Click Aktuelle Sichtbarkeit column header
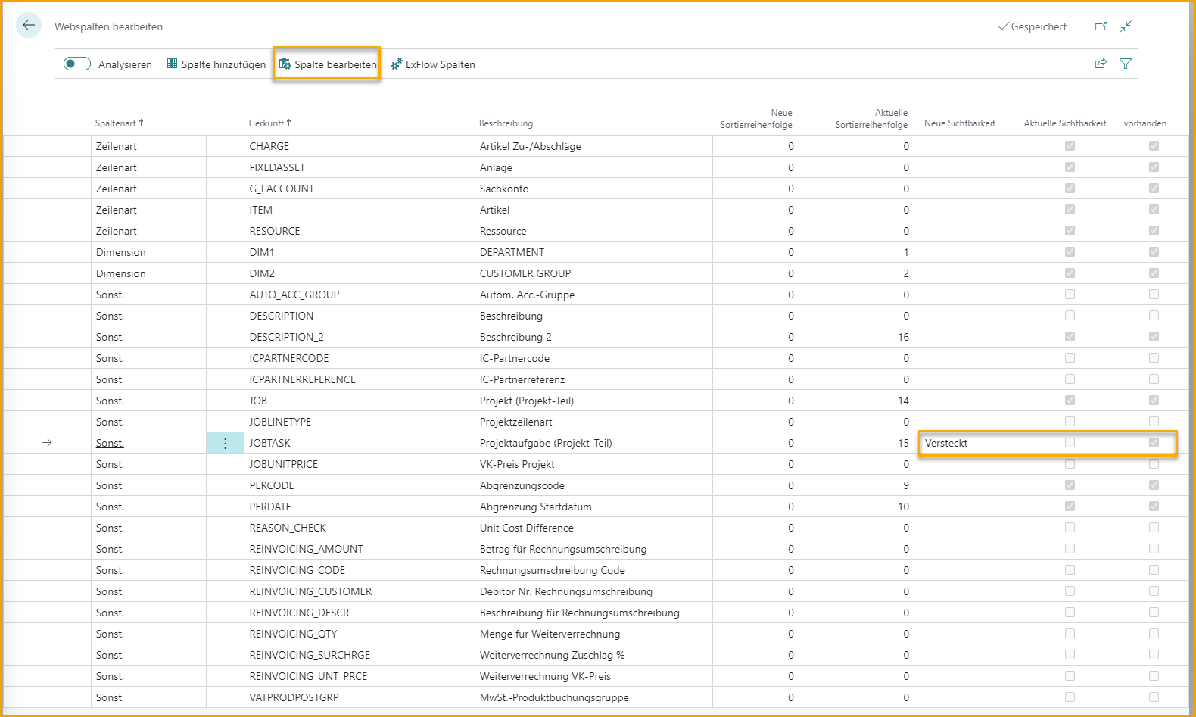Viewport: 1196px width, 717px height. pos(1065,123)
